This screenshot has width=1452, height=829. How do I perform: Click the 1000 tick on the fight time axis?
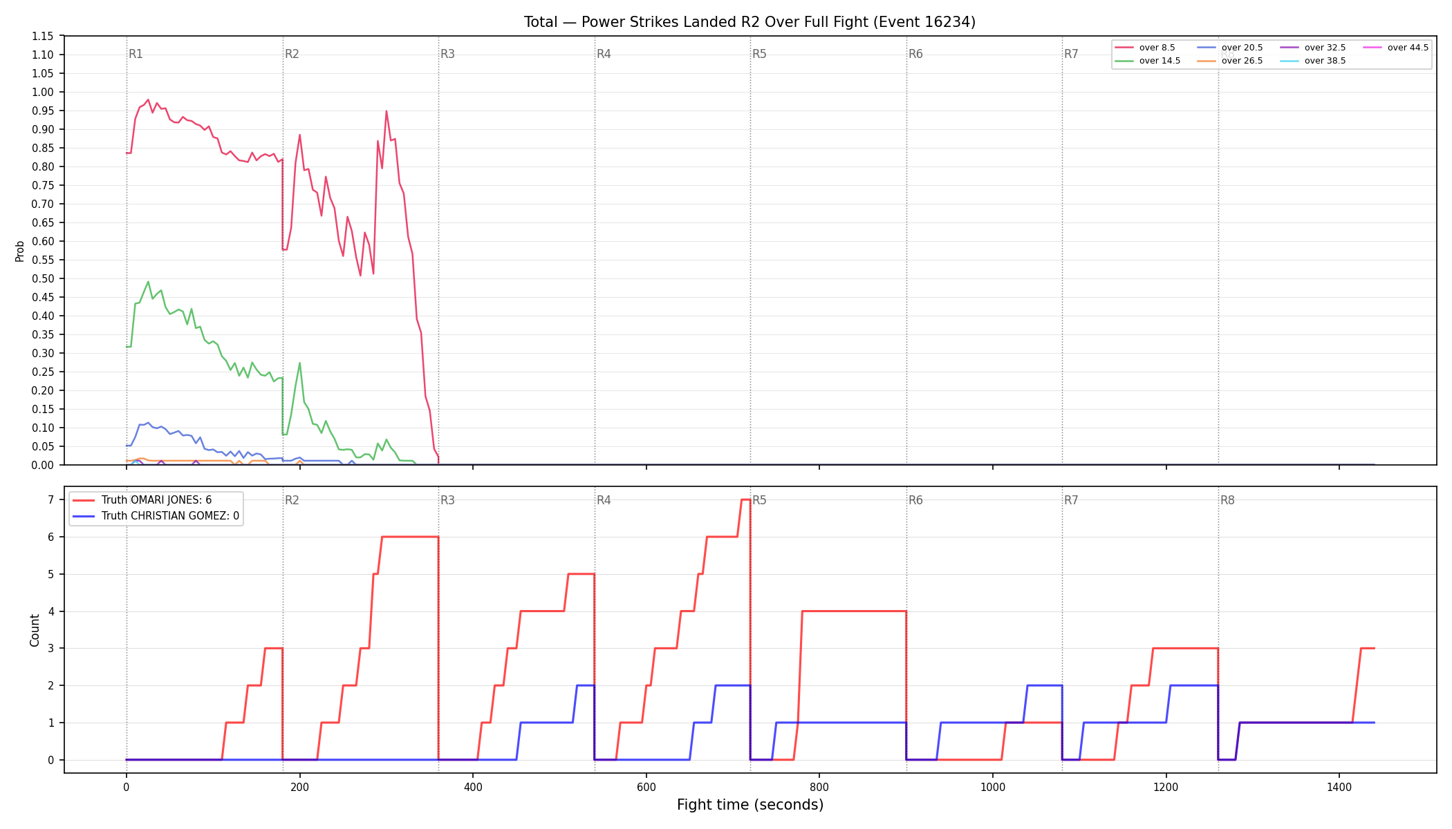point(993,786)
